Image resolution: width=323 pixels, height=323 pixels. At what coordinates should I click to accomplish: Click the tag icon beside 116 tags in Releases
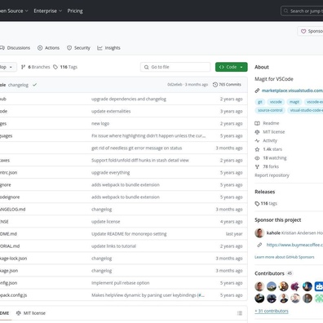[x=257, y=204]
